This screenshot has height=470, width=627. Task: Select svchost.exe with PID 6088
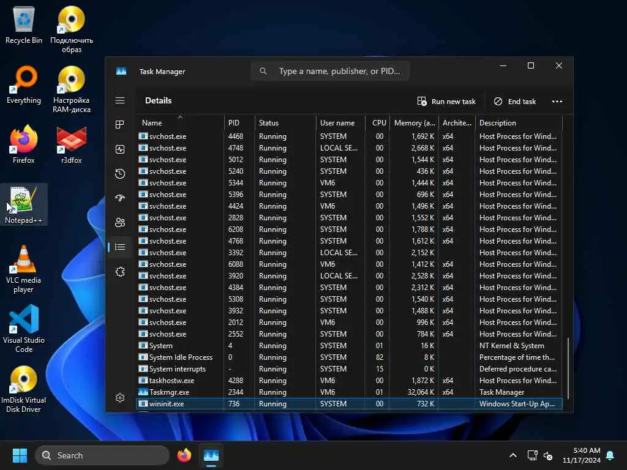(349, 264)
